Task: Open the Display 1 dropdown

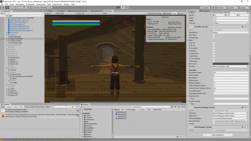Action: tap(49, 13)
